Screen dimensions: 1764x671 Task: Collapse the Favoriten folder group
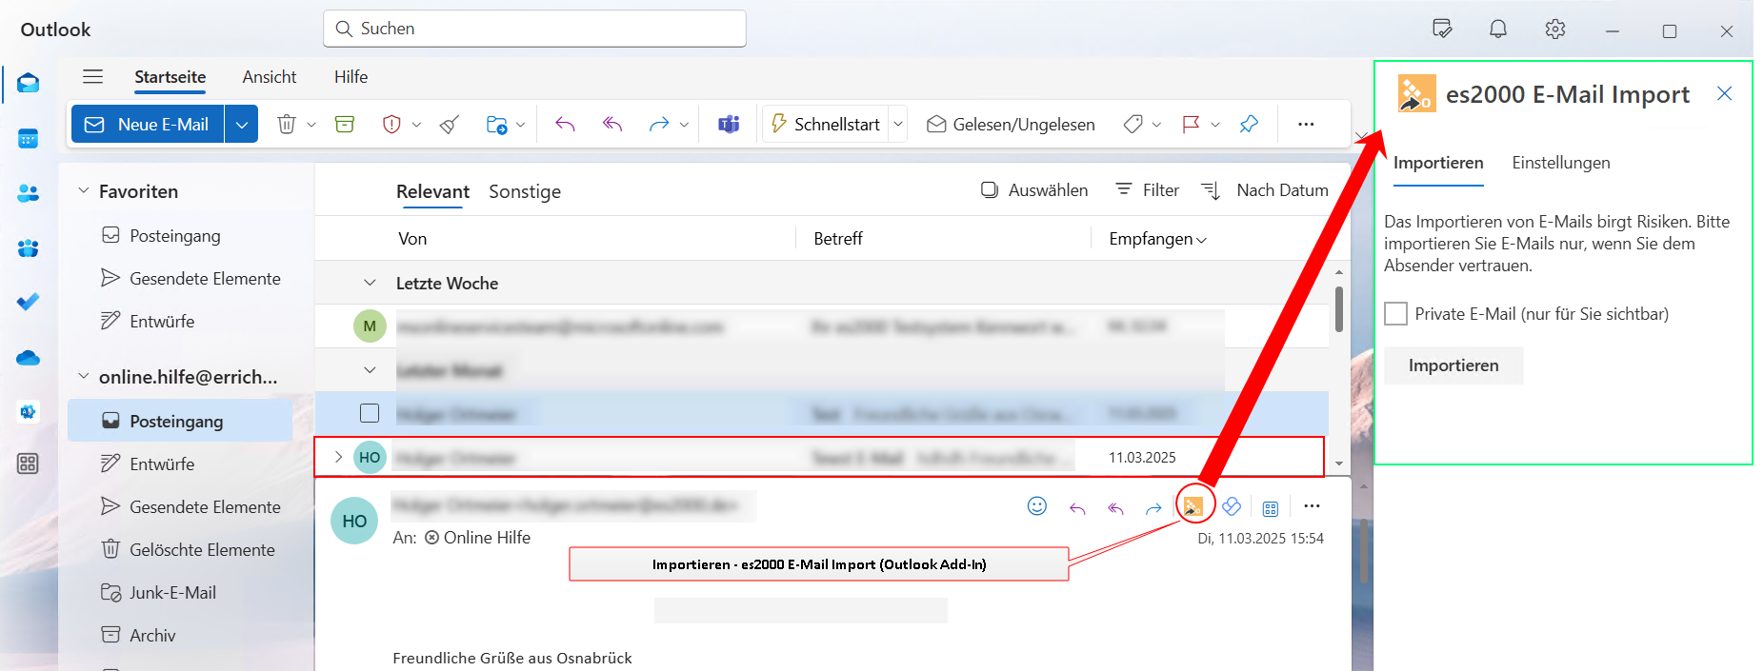tap(83, 190)
